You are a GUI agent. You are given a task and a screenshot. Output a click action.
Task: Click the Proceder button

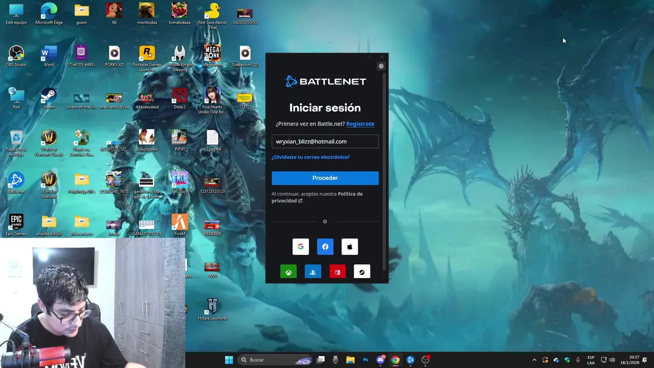click(x=325, y=178)
